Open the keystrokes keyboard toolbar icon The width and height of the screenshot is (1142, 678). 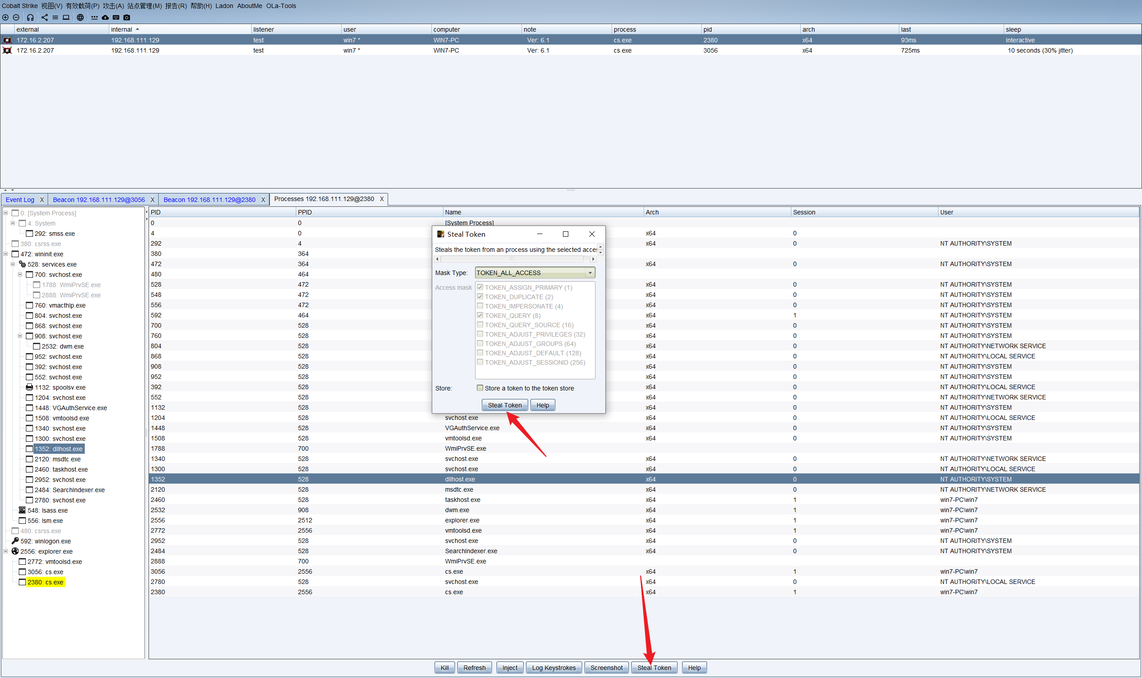point(116,17)
